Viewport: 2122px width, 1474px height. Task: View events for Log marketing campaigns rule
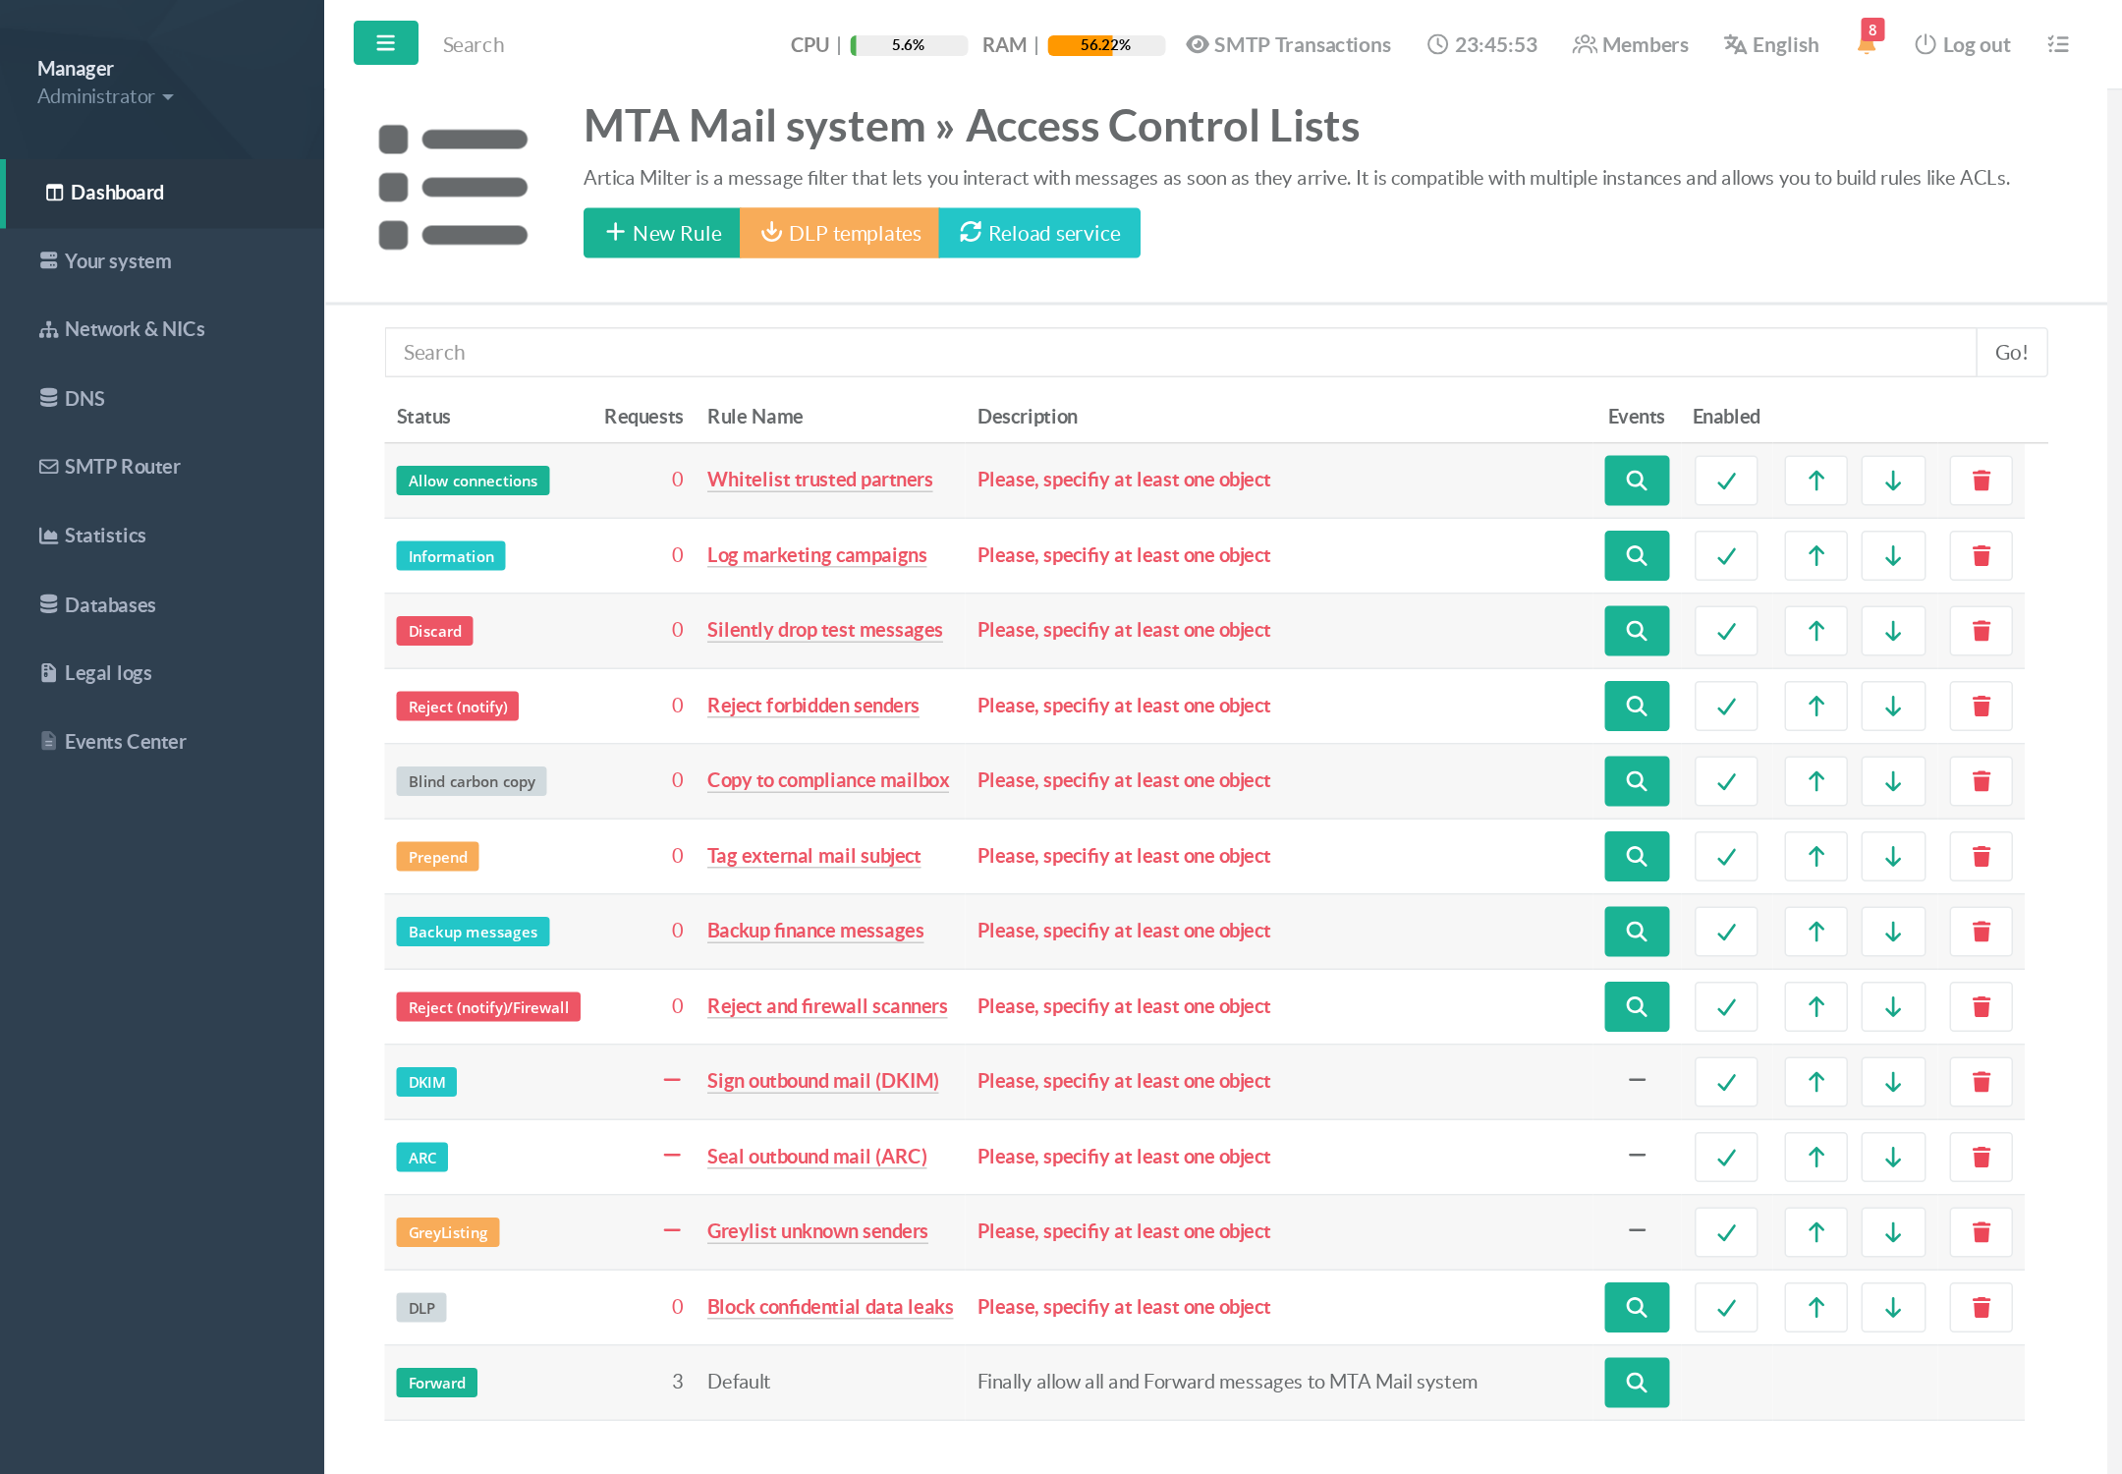click(x=1637, y=556)
